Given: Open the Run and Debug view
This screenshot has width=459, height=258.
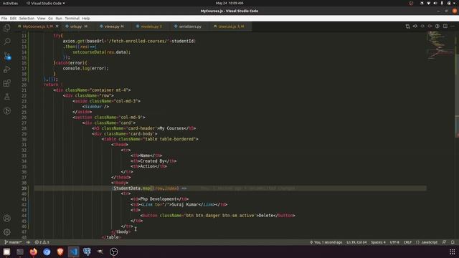Looking at the screenshot, I should click(x=6, y=70).
